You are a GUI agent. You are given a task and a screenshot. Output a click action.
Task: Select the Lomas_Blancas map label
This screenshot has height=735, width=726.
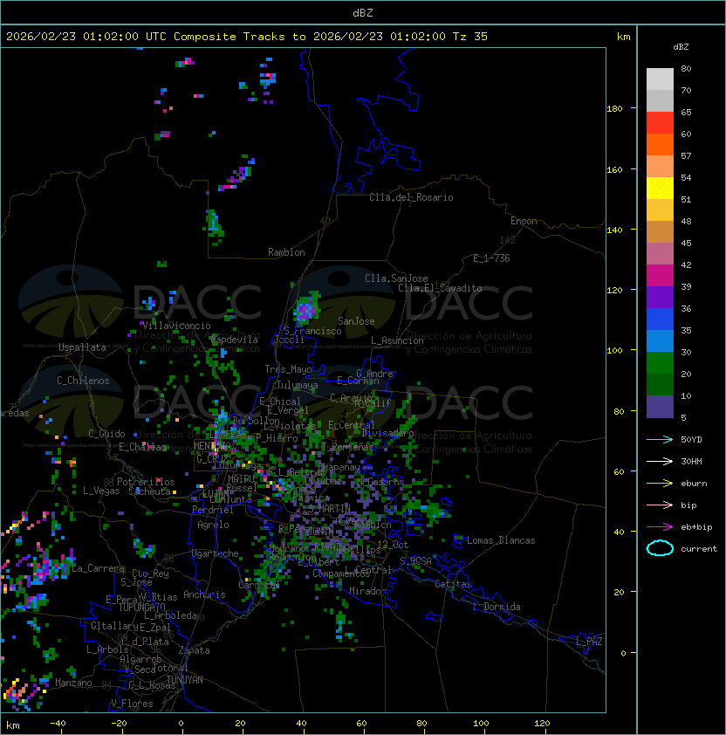(x=501, y=540)
